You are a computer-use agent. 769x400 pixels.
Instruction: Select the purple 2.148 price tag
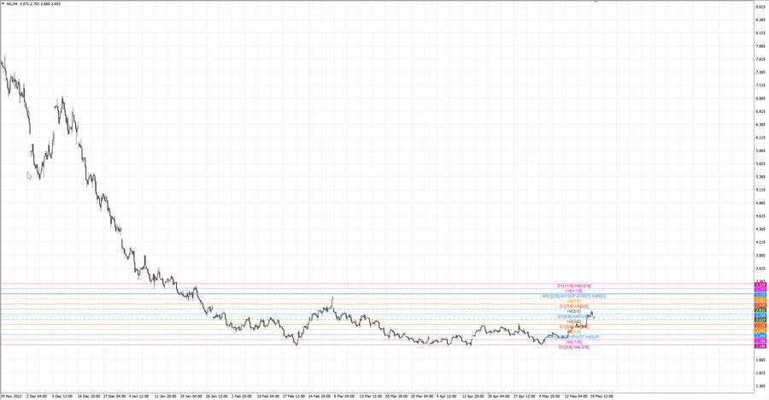tap(760, 346)
